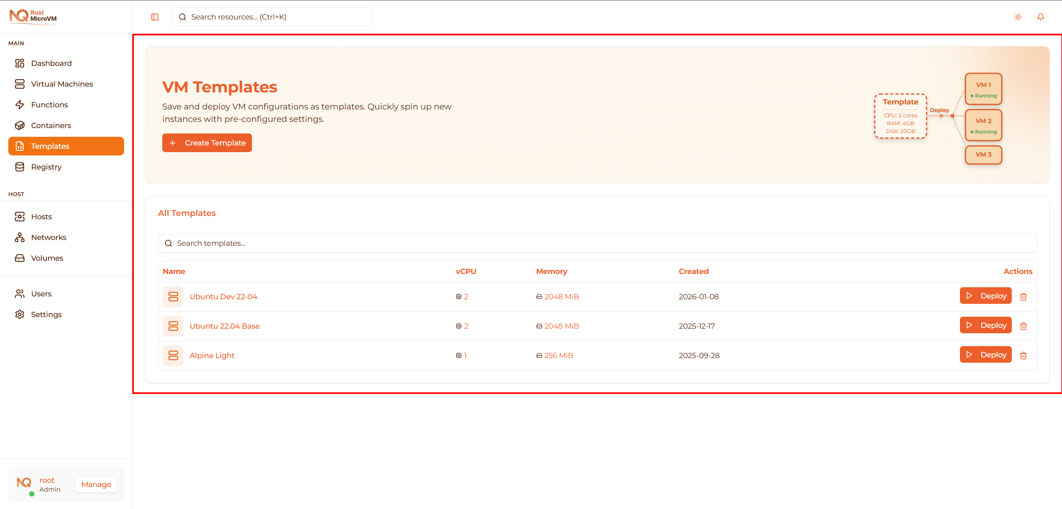Open Volumes via the drive icon

point(20,258)
